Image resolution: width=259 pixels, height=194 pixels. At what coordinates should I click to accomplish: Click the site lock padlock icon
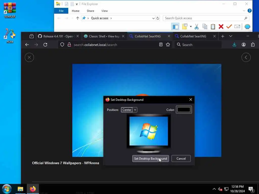(70, 45)
